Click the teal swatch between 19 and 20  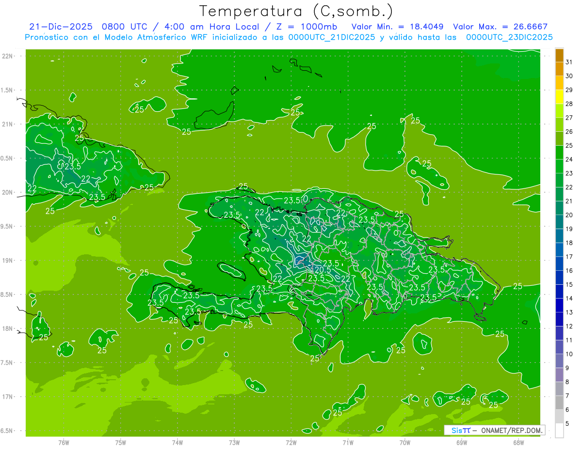(559, 222)
